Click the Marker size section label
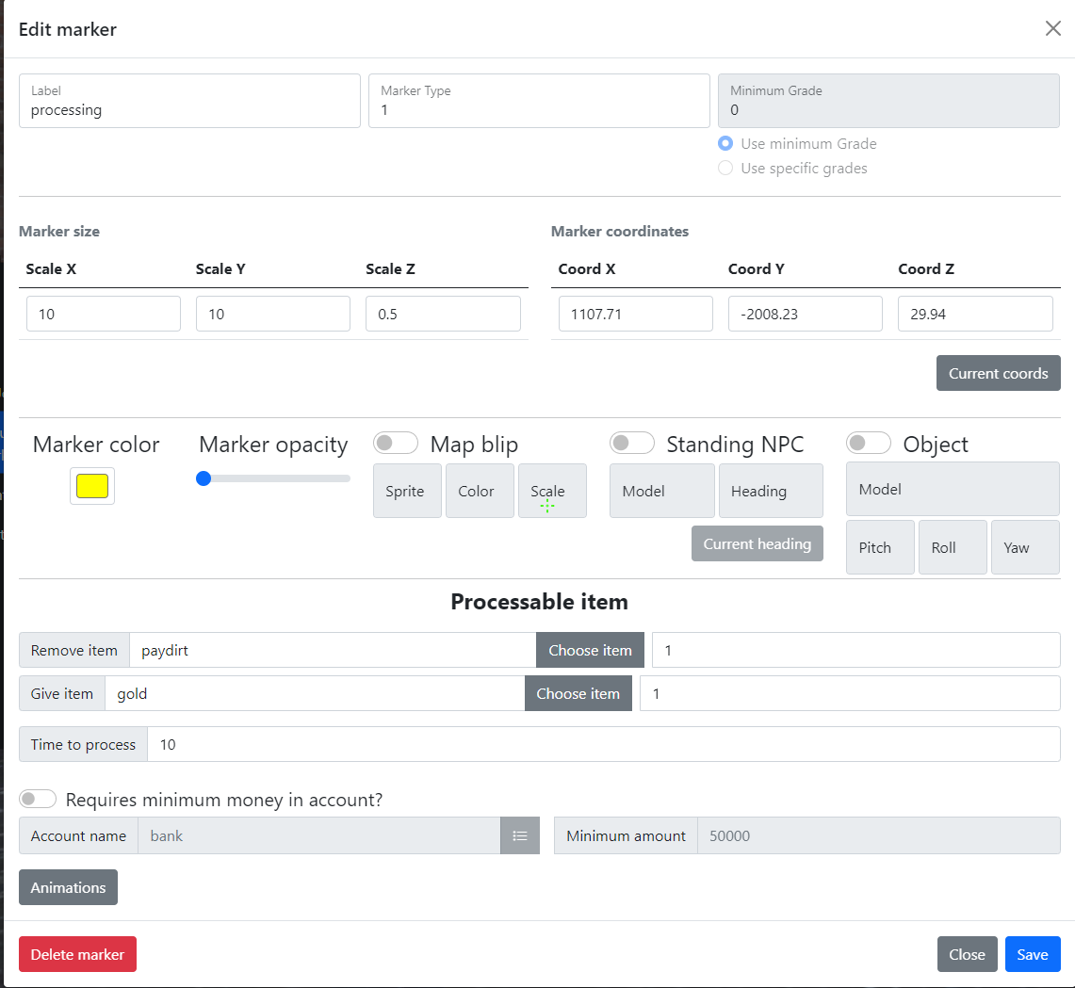This screenshot has width=1075, height=988. (59, 231)
